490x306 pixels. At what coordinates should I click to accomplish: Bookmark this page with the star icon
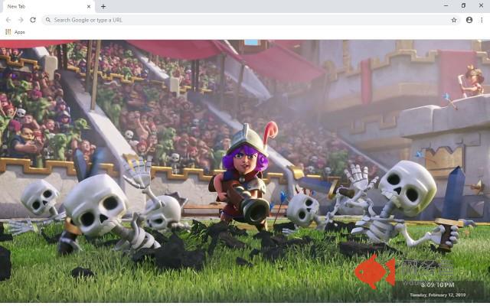[x=454, y=20]
